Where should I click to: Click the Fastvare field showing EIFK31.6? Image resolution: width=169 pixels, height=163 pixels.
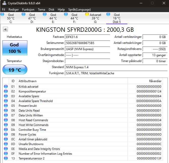click(87, 37)
